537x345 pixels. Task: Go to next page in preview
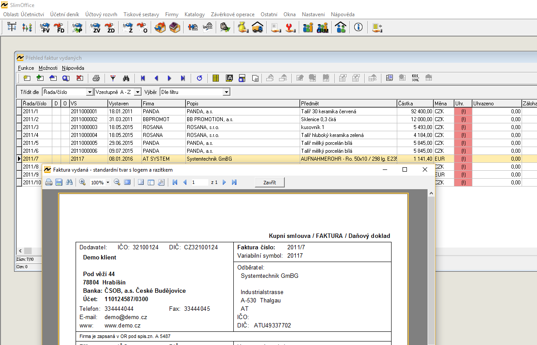click(224, 182)
